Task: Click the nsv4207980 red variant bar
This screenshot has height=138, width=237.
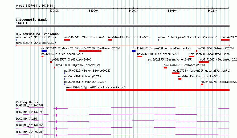Action: click(176, 73)
